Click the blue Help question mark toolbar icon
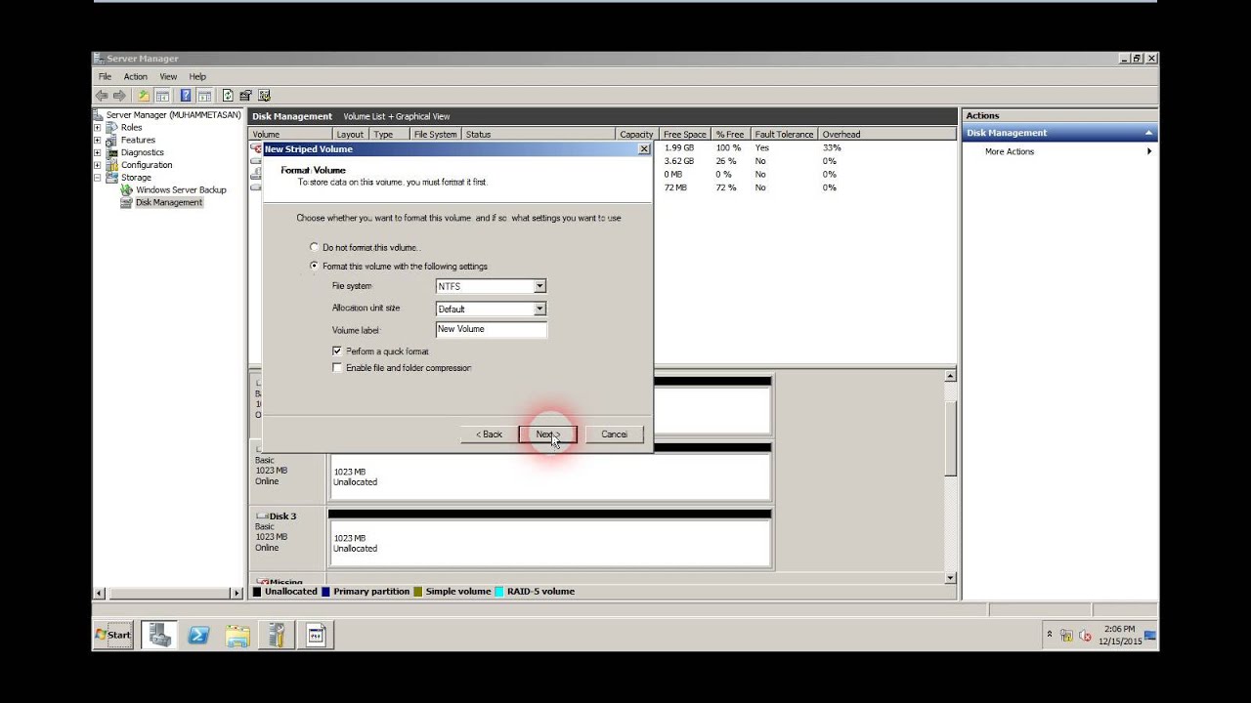This screenshot has width=1251, height=703. (185, 96)
